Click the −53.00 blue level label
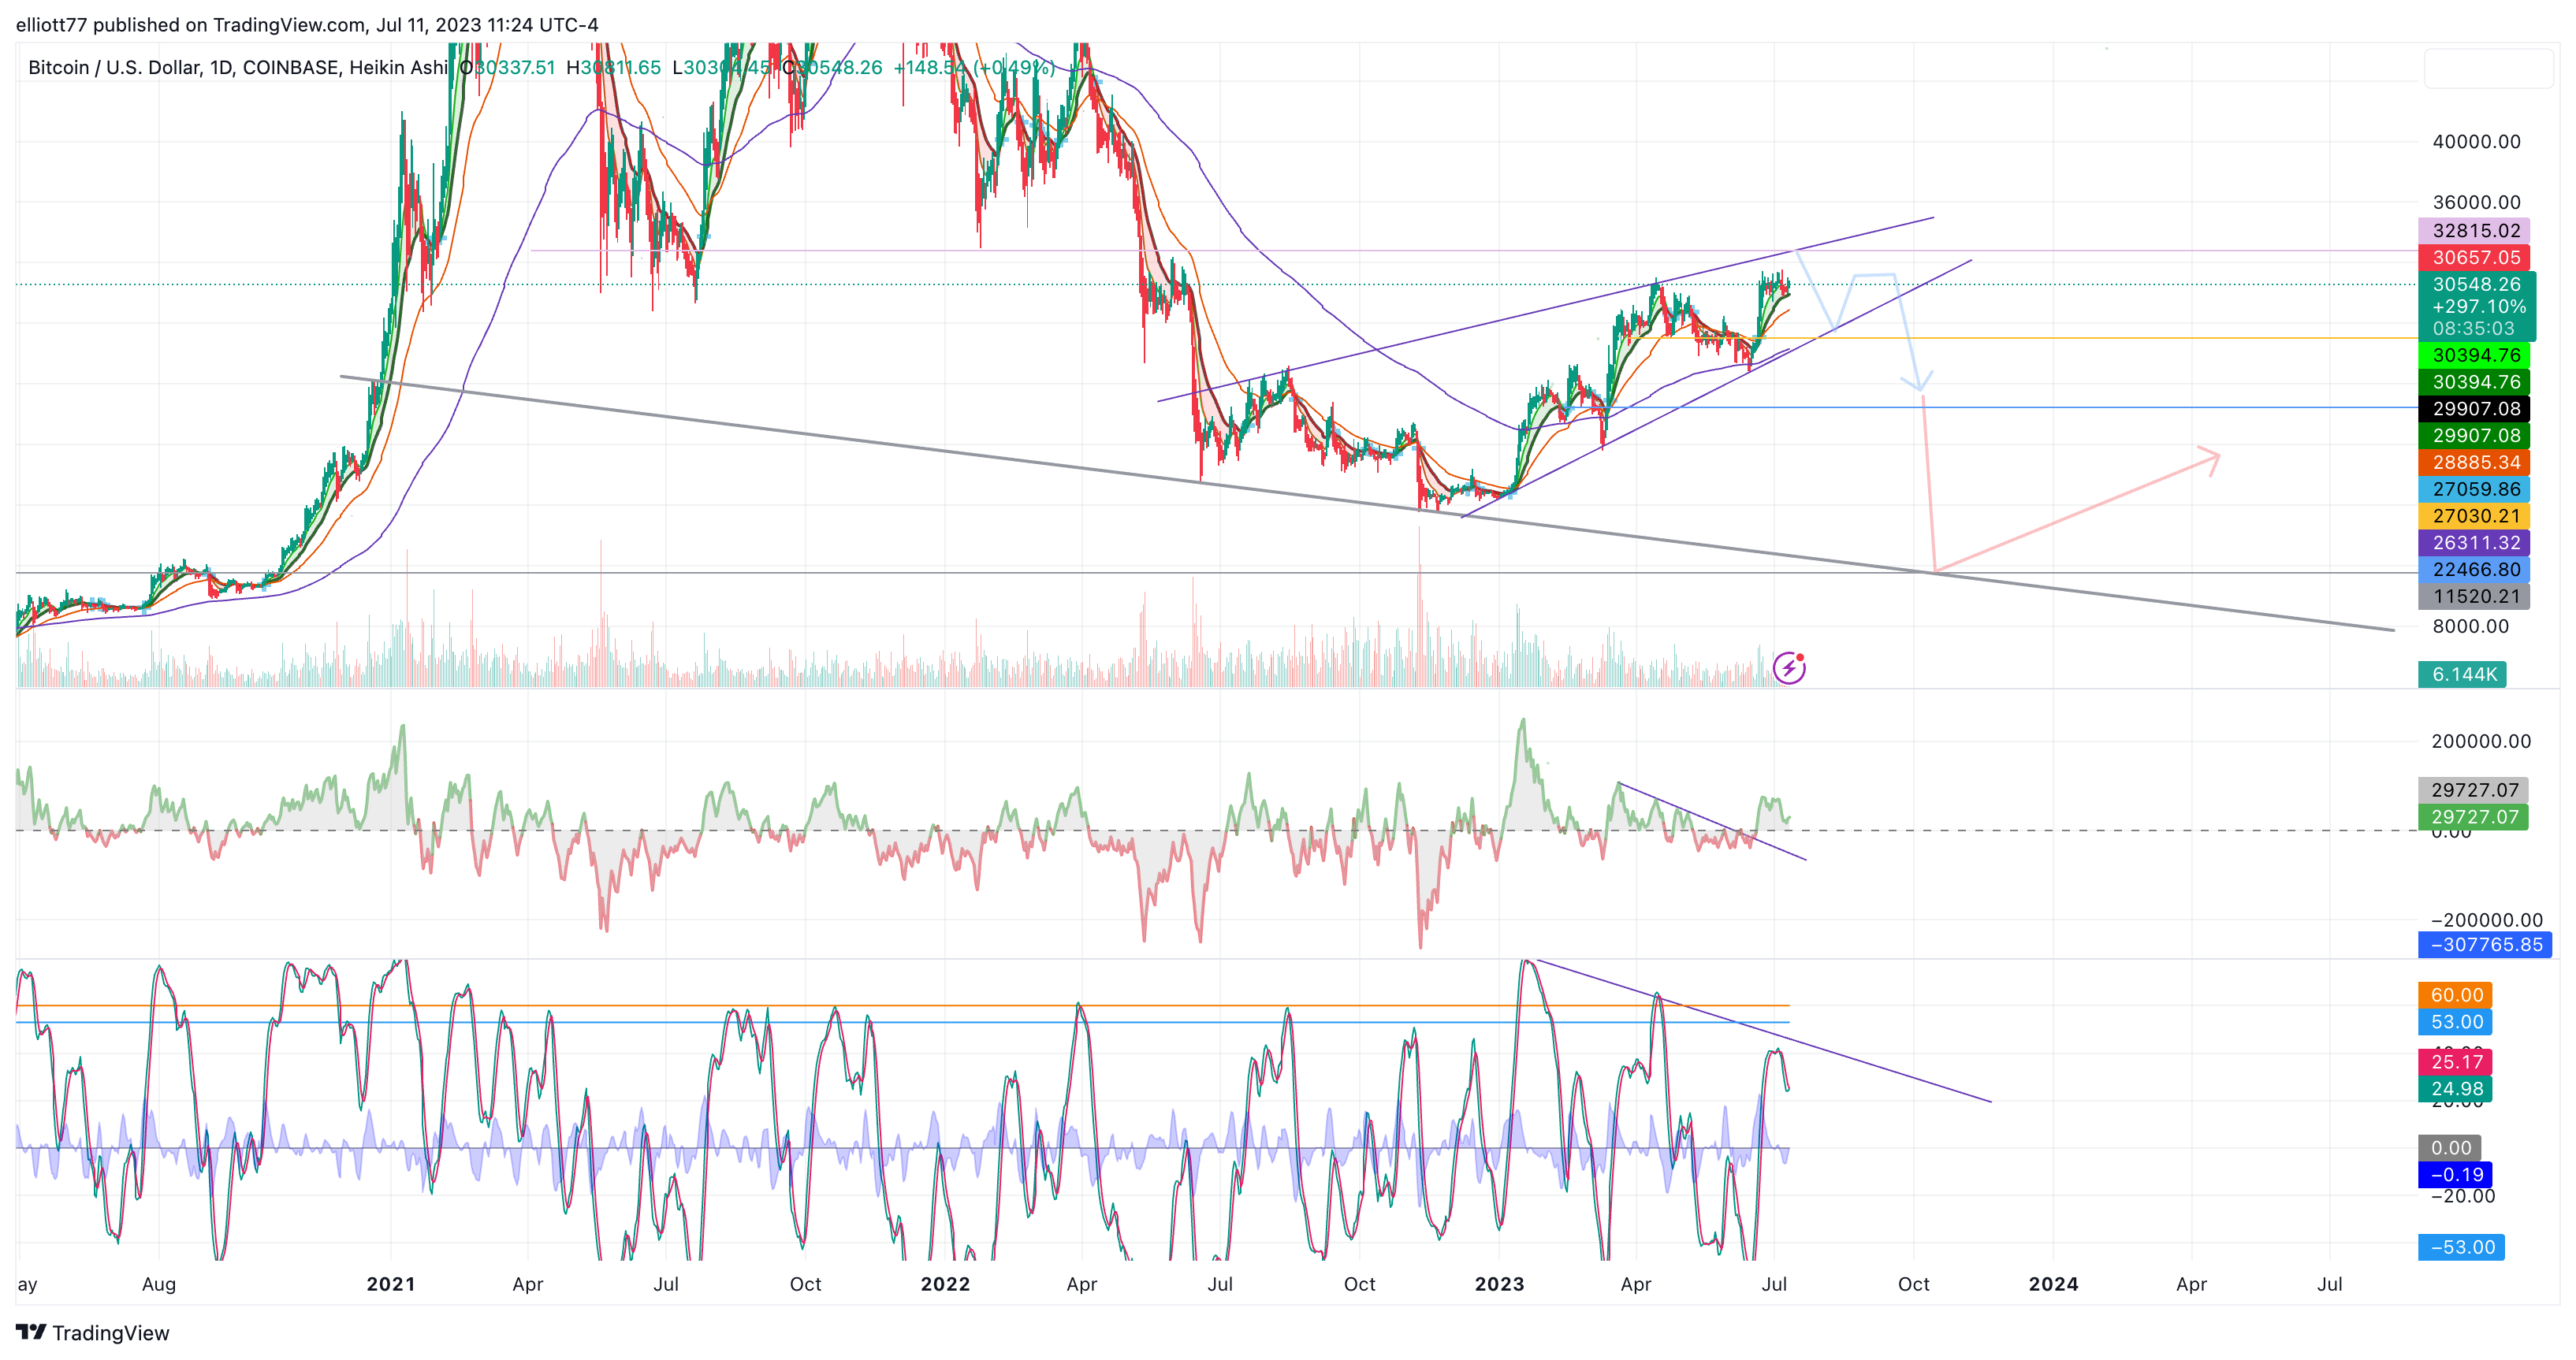Viewport: 2576px width, 1360px height. [x=2461, y=1248]
